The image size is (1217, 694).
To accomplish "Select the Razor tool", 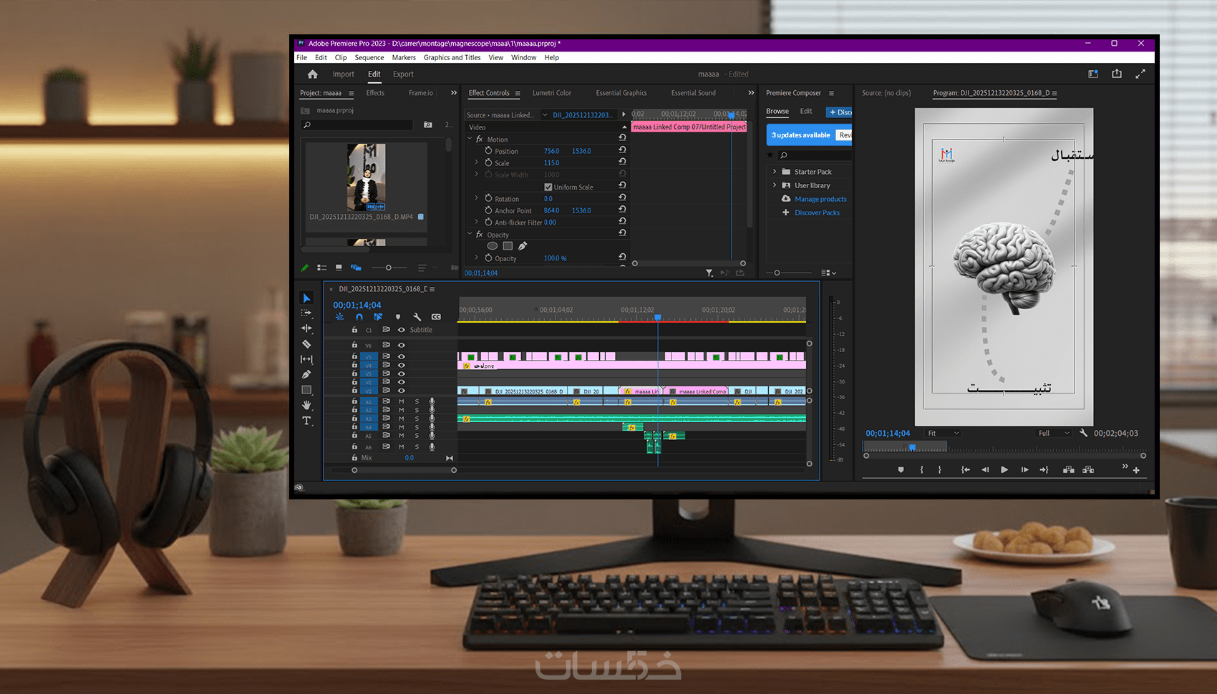I will coord(306,344).
